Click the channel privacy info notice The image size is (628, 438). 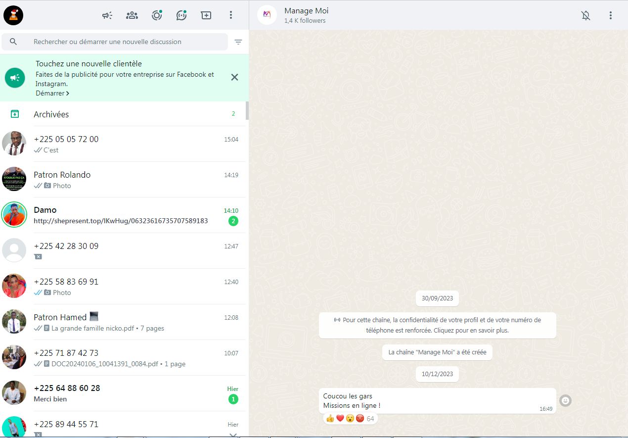tap(437, 325)
